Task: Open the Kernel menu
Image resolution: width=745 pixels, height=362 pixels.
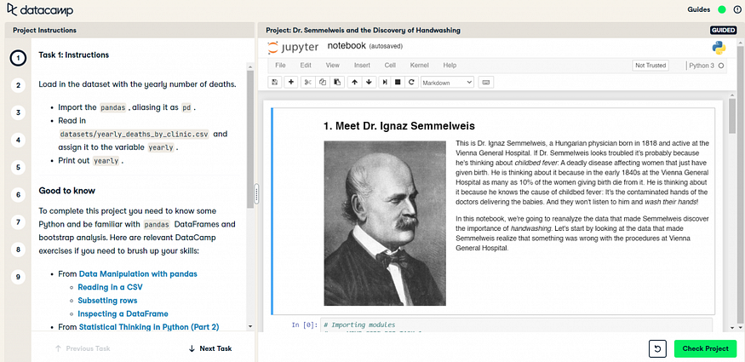Action: [419, 66]
